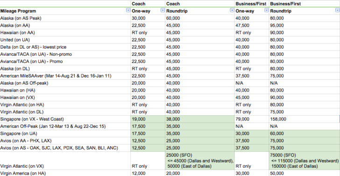The width and height of the screenshot is (340, 176).
Task: Select the 60,000 Business Roundtrip cell in the Singapore (on UA) row
Action: tap(305, 134)
